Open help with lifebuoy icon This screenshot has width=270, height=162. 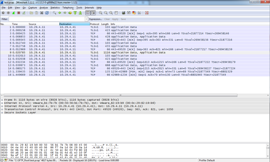[147, 13]
